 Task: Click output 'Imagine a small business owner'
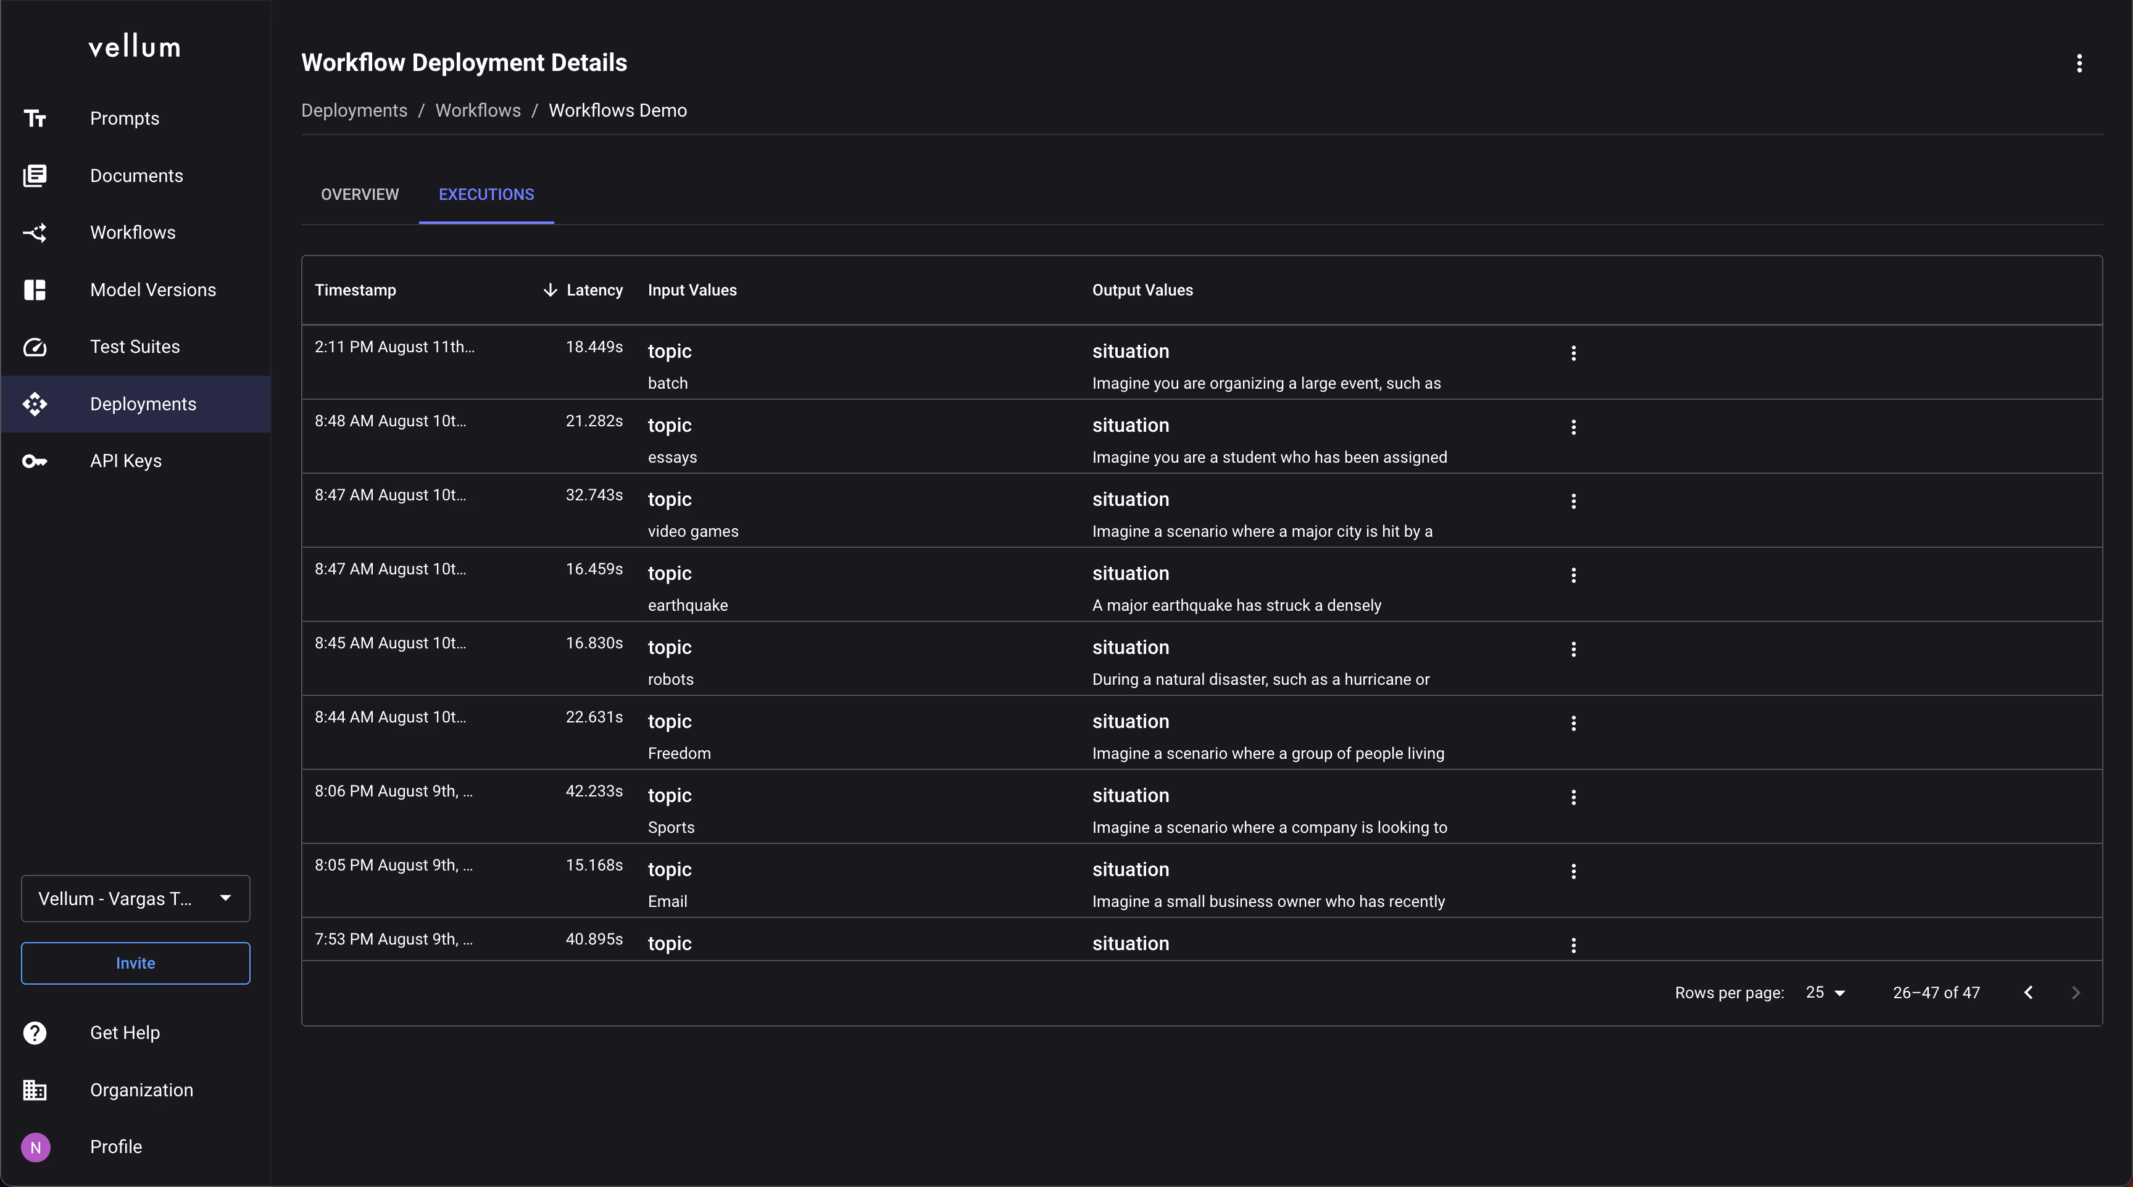point(1268,901)
